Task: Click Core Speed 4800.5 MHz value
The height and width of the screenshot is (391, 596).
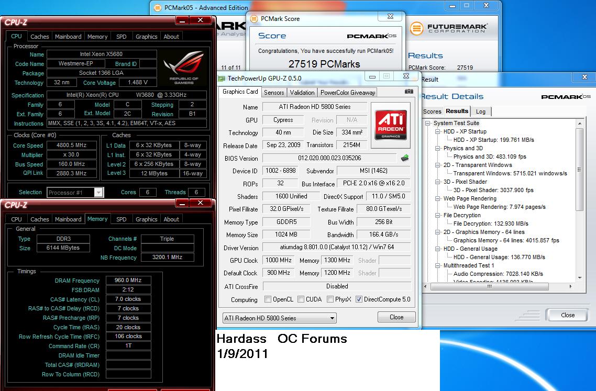Action: pos(71,145)
